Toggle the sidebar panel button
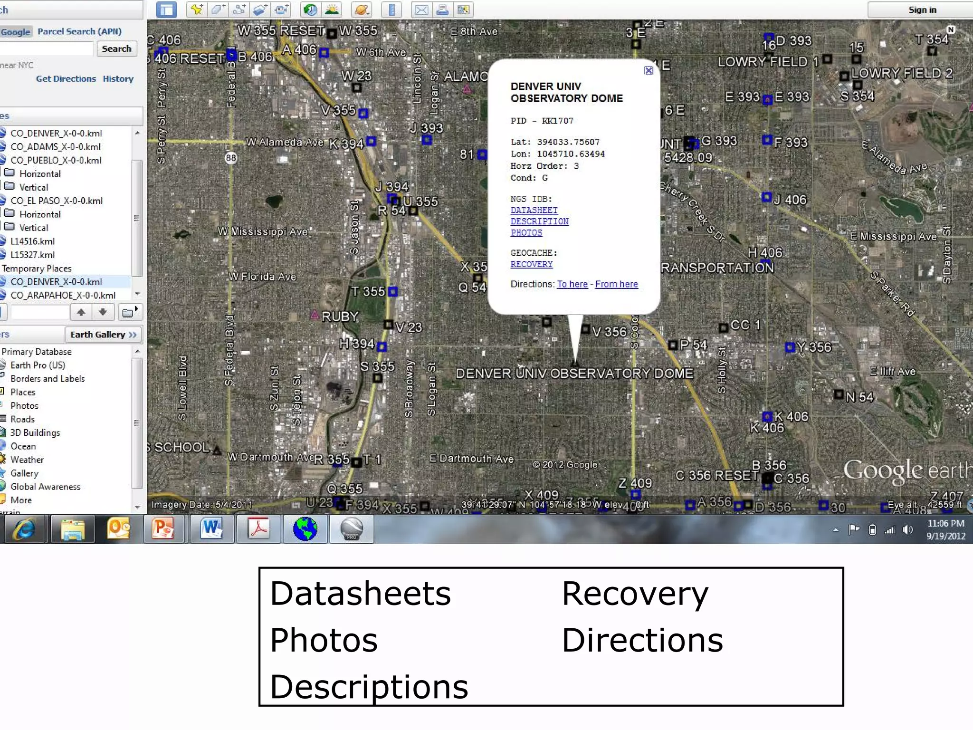 pyautogui.click(x=166, y=10)
